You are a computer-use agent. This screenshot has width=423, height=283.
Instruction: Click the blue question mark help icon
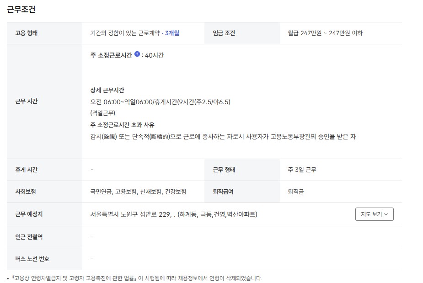[137, 54]
